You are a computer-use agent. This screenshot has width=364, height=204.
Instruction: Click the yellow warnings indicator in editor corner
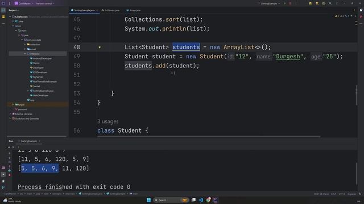(x=337, y=16)
